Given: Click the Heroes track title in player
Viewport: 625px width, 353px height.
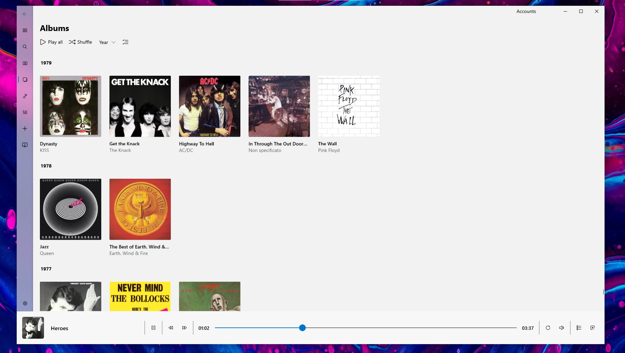Looking at the screenshot, I should coord(59,328).
